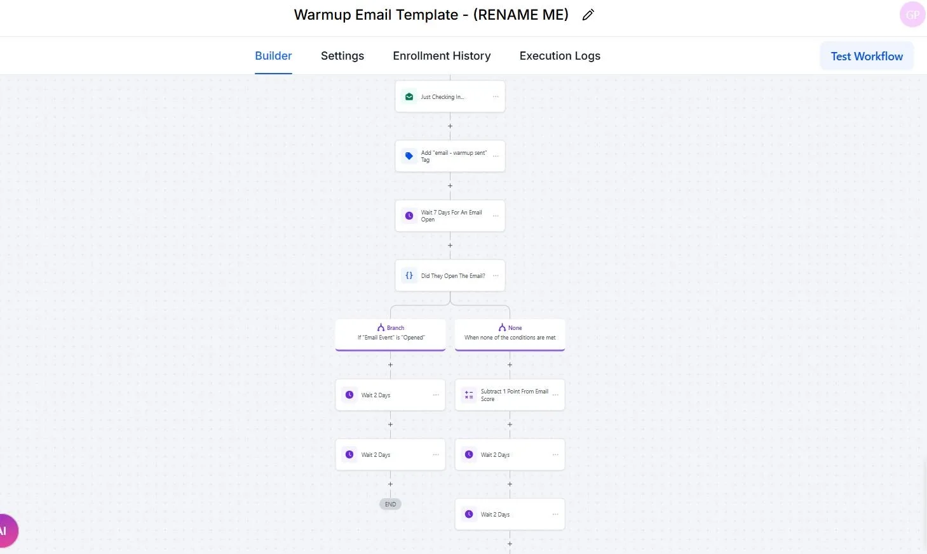Click clock icon on Wait 2 Days below Branch
This screenshot has height=554, width=927.
pyautogui.click(x=349, y=395)
